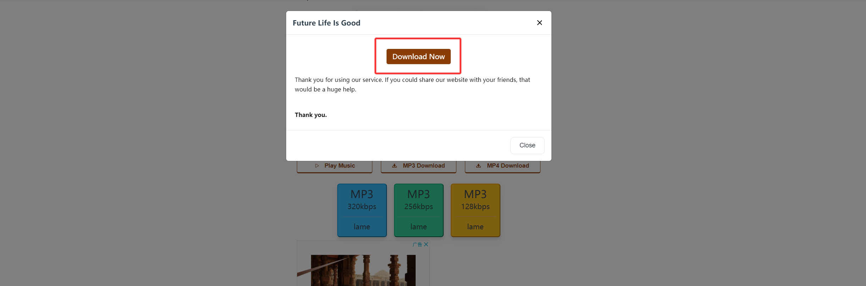This screenshot has width=866, height=286.
Task: Click the download icon beside MP3 Download
Action: [394, 166]
